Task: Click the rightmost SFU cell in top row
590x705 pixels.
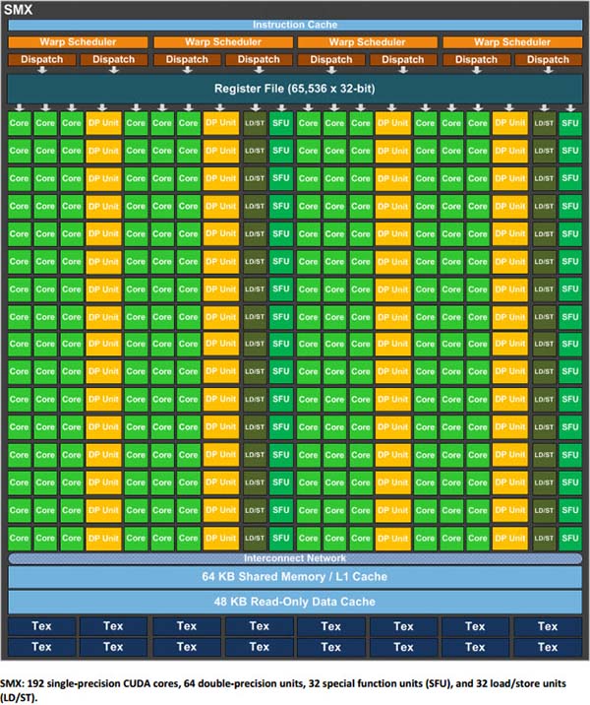Action: pos(569,123)
